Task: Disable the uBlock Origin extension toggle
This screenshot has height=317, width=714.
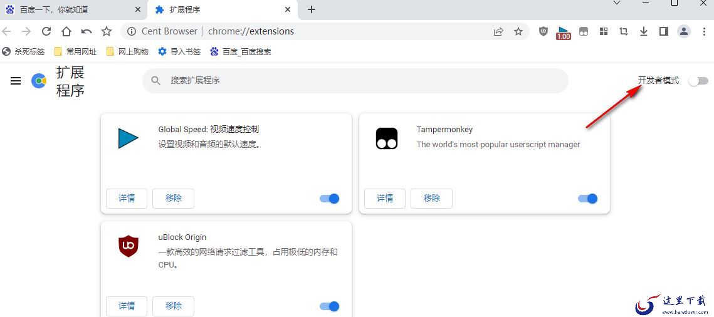Action: tap(330, 306)
